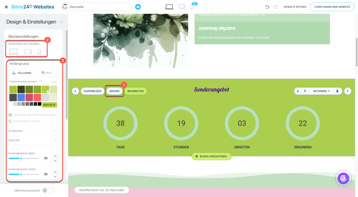This screenshot has width=358, height=197.
Task: Switch to the Bild background tab
Action: pyautogui.click(x=46, y=73)
